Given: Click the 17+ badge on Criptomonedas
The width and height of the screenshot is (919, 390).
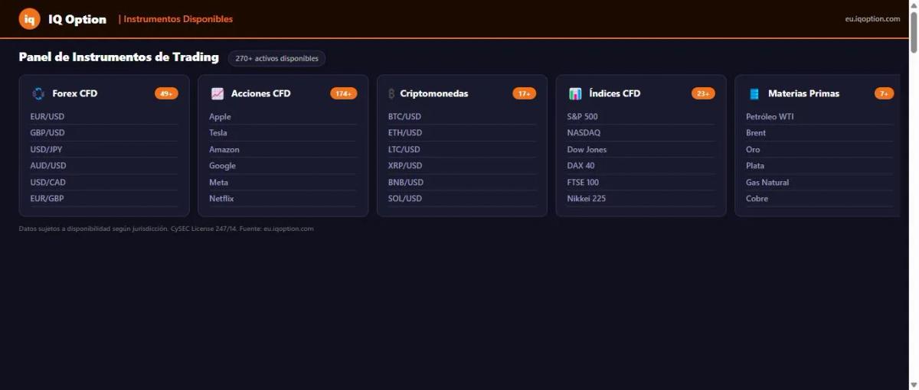Looking at the screenshot, I should (x=525, y=93).
